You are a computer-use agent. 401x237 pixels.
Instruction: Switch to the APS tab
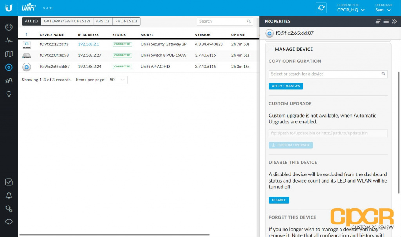(103, 21)
